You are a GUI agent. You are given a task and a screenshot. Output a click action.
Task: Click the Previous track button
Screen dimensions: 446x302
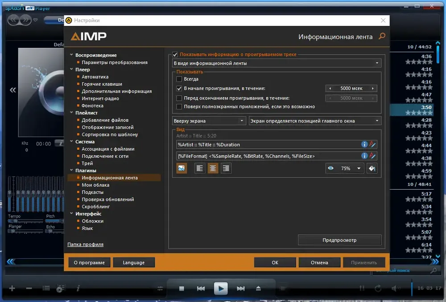coord(201,289)
